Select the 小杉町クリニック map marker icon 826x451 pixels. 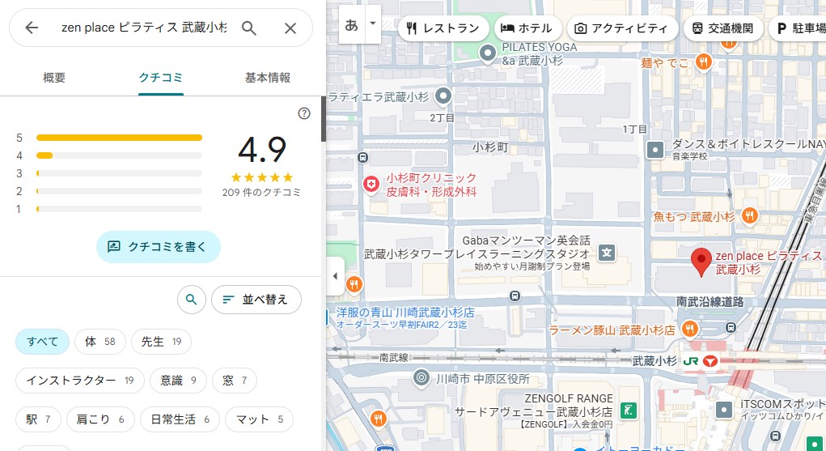(x=371, y=185)
